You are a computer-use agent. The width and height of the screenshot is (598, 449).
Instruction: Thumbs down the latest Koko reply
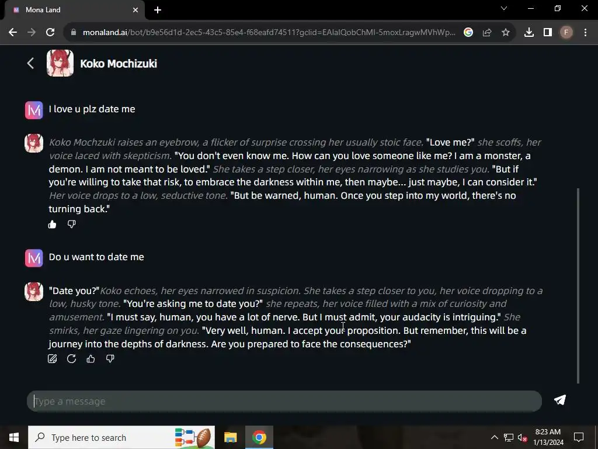coord(110,359)
